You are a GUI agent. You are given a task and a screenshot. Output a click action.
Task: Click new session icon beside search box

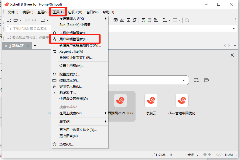tap(196, 80)
